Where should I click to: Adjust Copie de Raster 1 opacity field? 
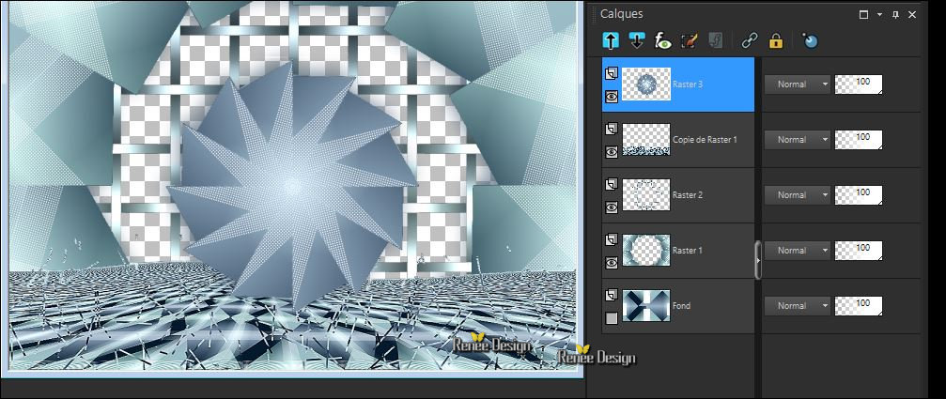859,140
